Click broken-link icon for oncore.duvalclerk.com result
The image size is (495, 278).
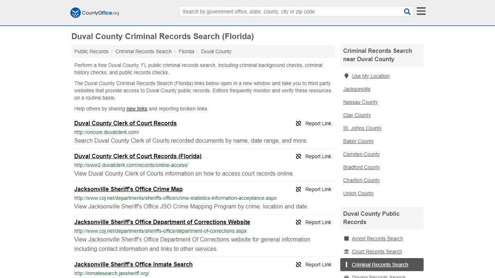click(x=299, y=123)
